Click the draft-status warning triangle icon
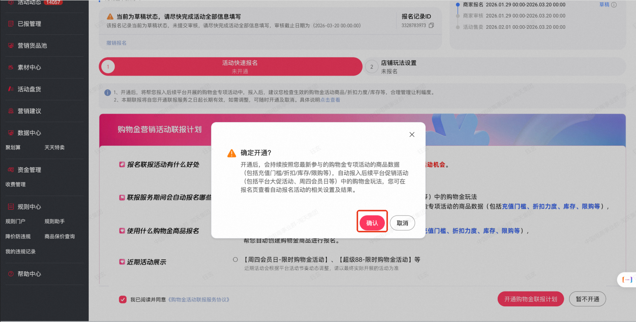The width and height of the screenshot is (636, 322). pyautogui.click(x=110, y=16)
